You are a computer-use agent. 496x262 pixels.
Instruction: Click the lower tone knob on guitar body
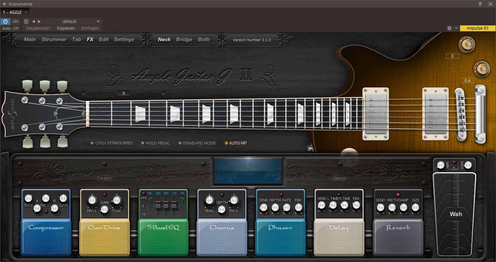tap(482, 69)
